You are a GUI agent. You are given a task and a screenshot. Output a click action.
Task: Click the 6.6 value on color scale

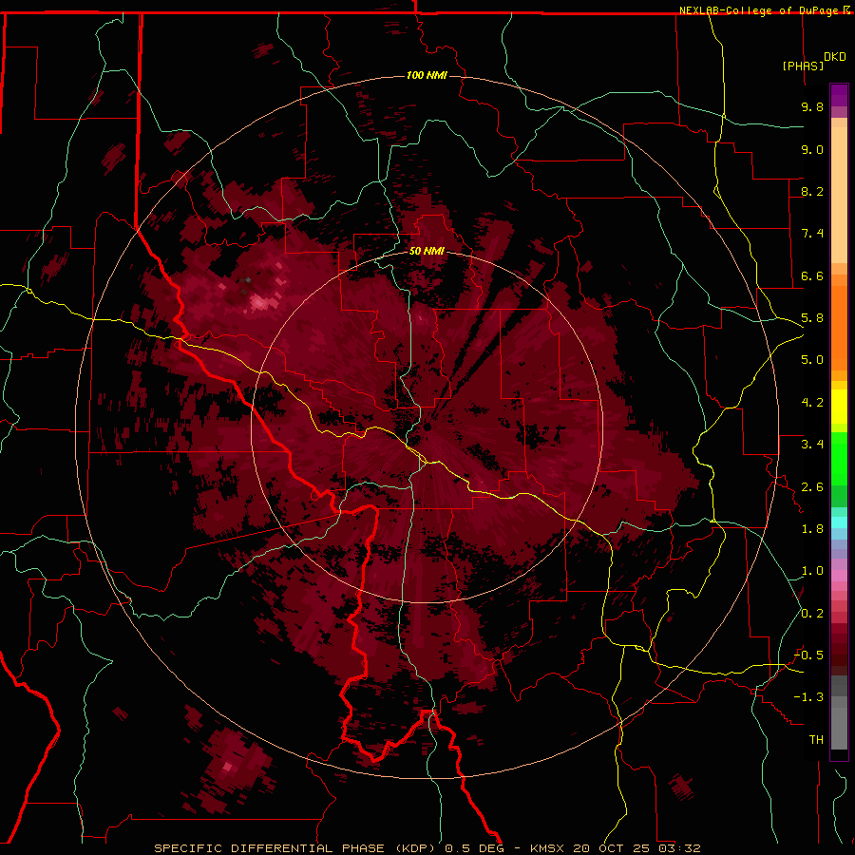[x=812, y=275]
